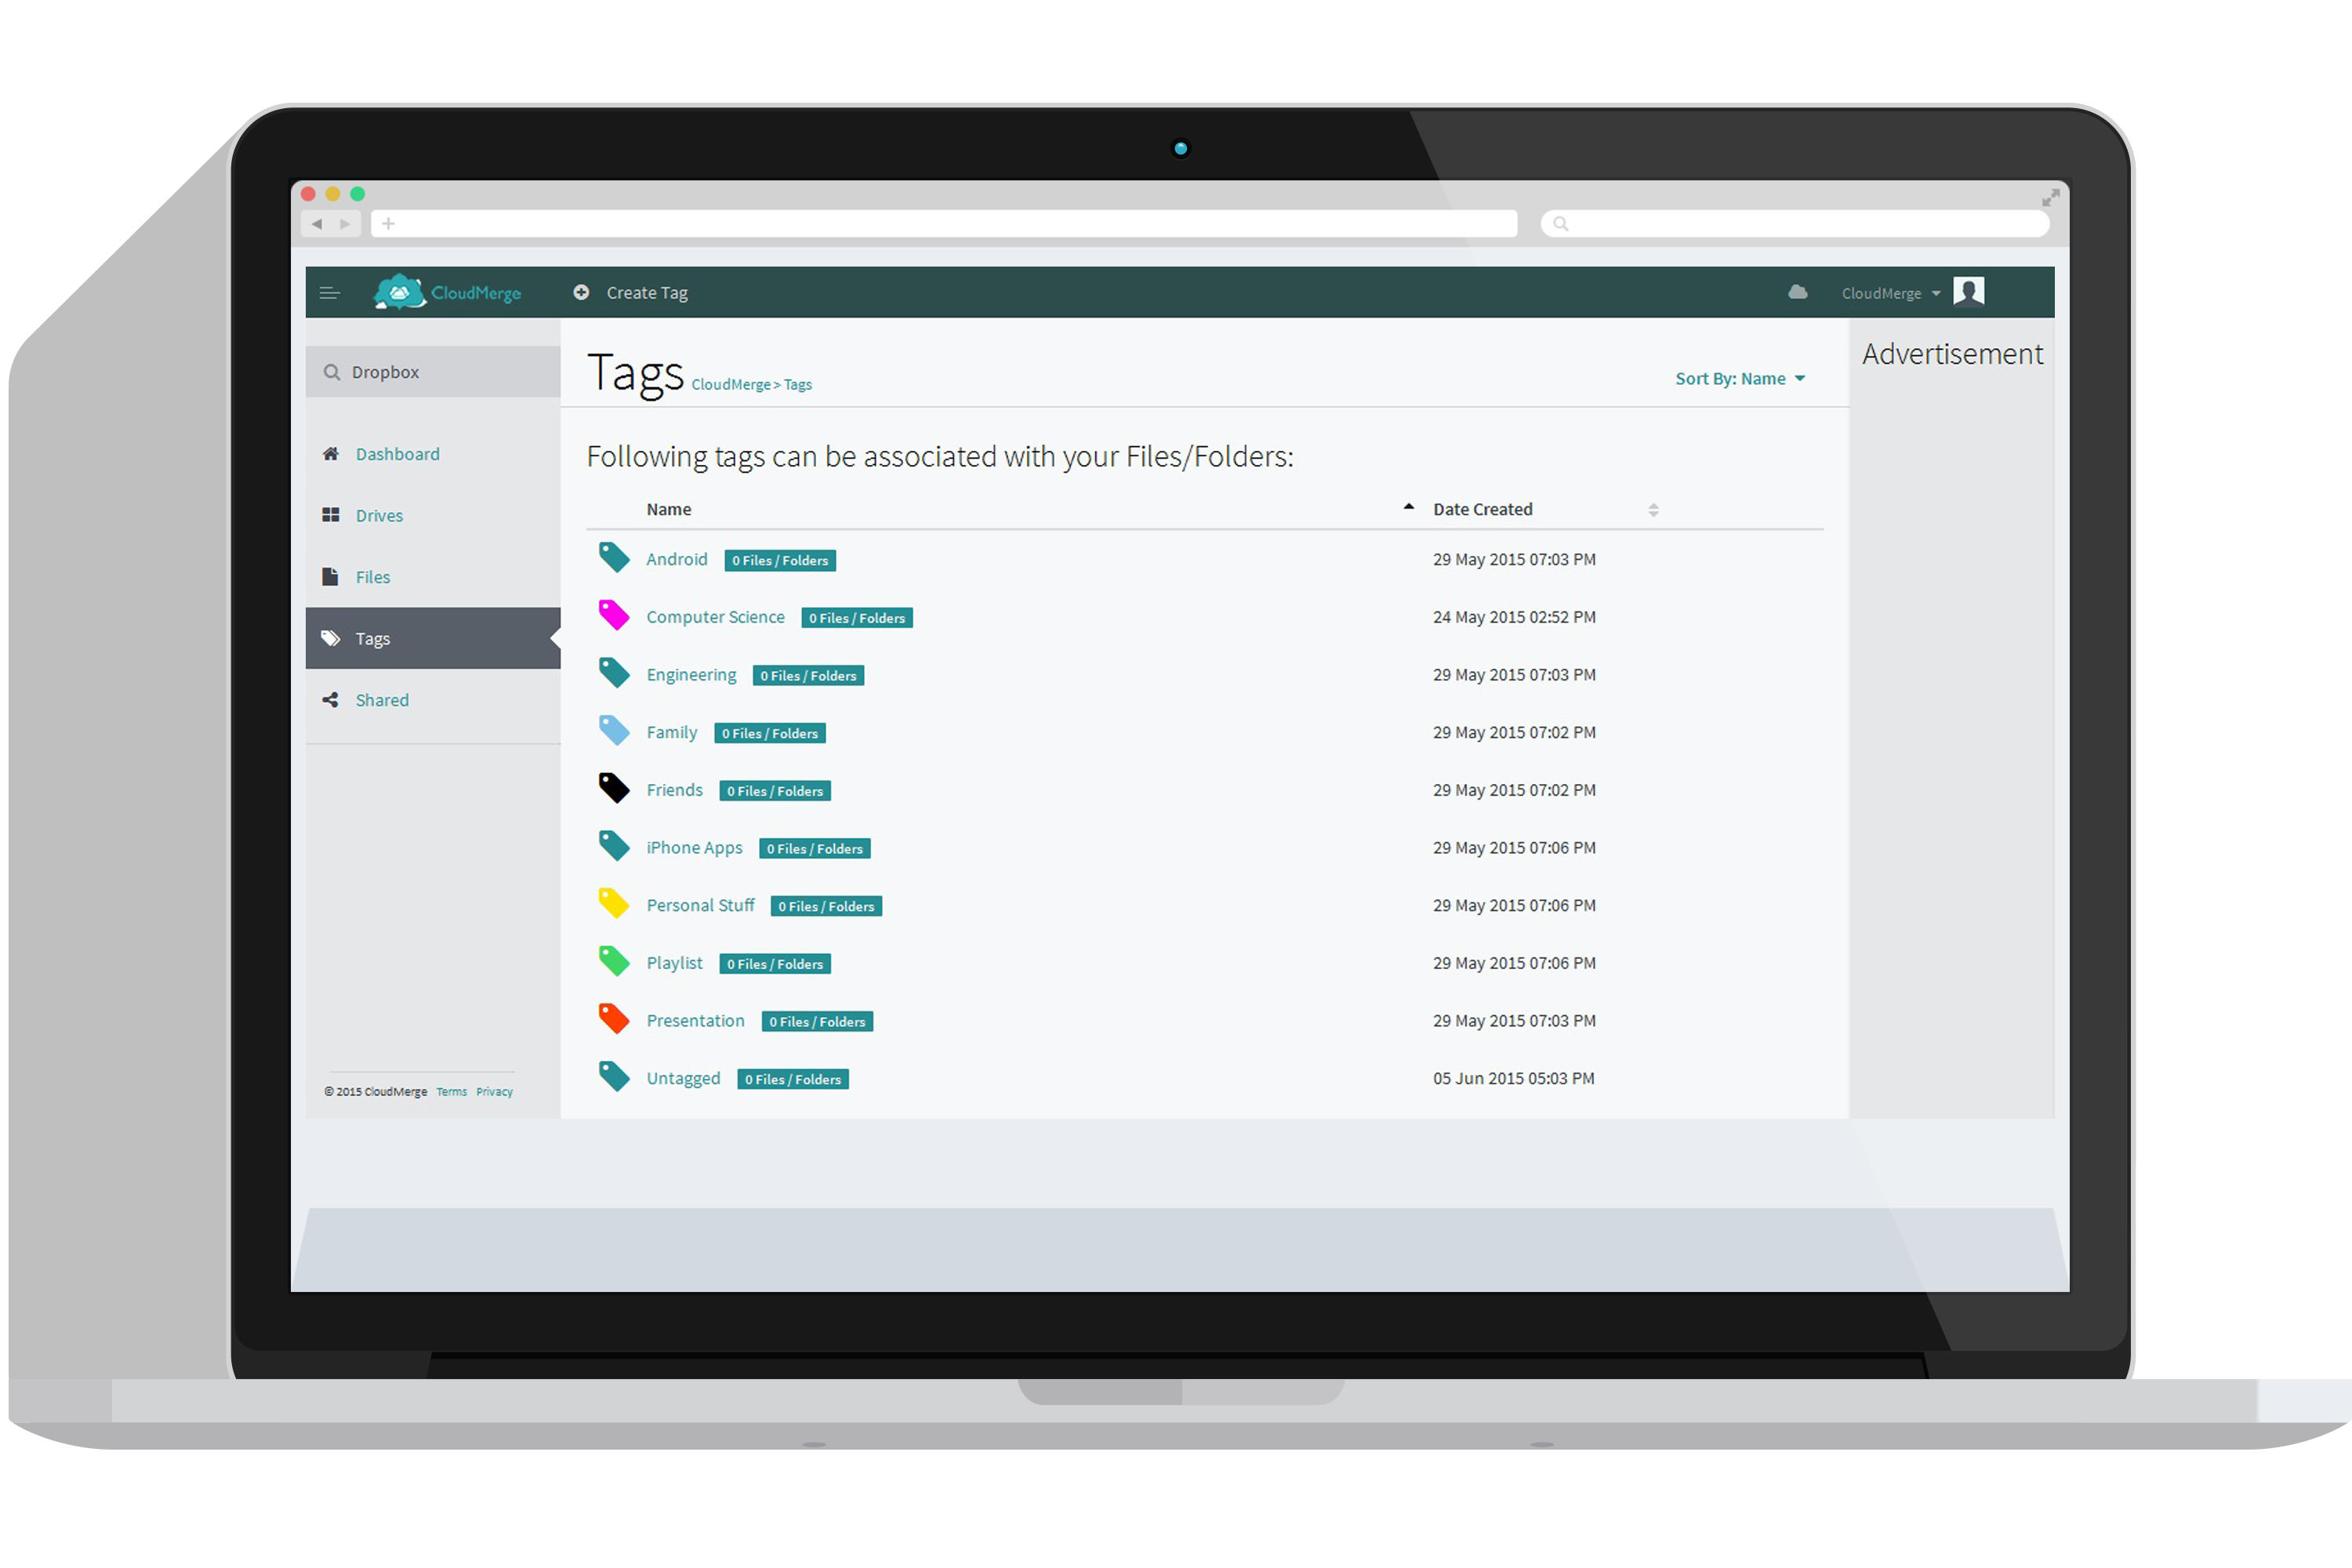This screenshot has width=2352, height=1568.
Task: Expand the Sort By: Name dropdown
Action: pos(1739,379)
